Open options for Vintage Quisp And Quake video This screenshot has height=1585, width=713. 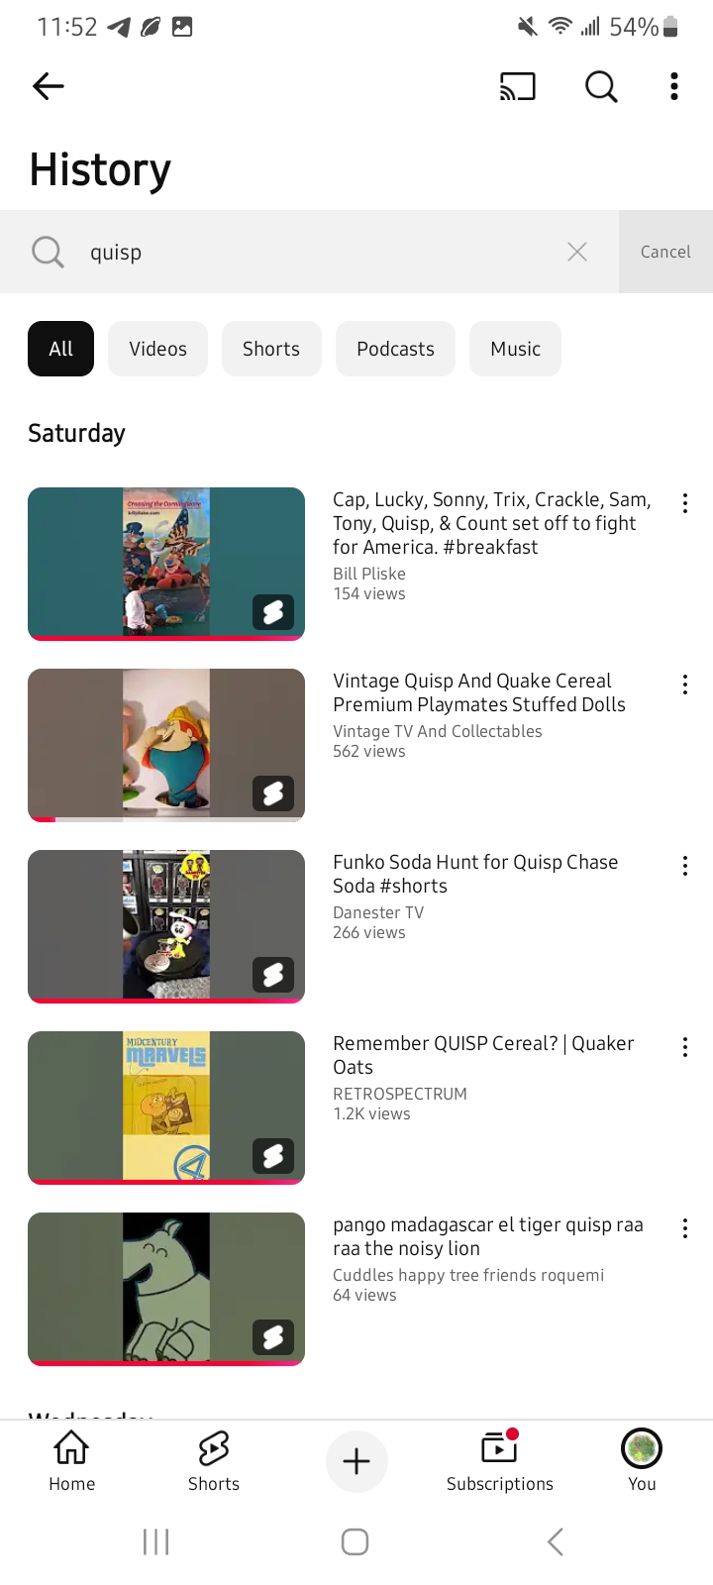(684, 685)
